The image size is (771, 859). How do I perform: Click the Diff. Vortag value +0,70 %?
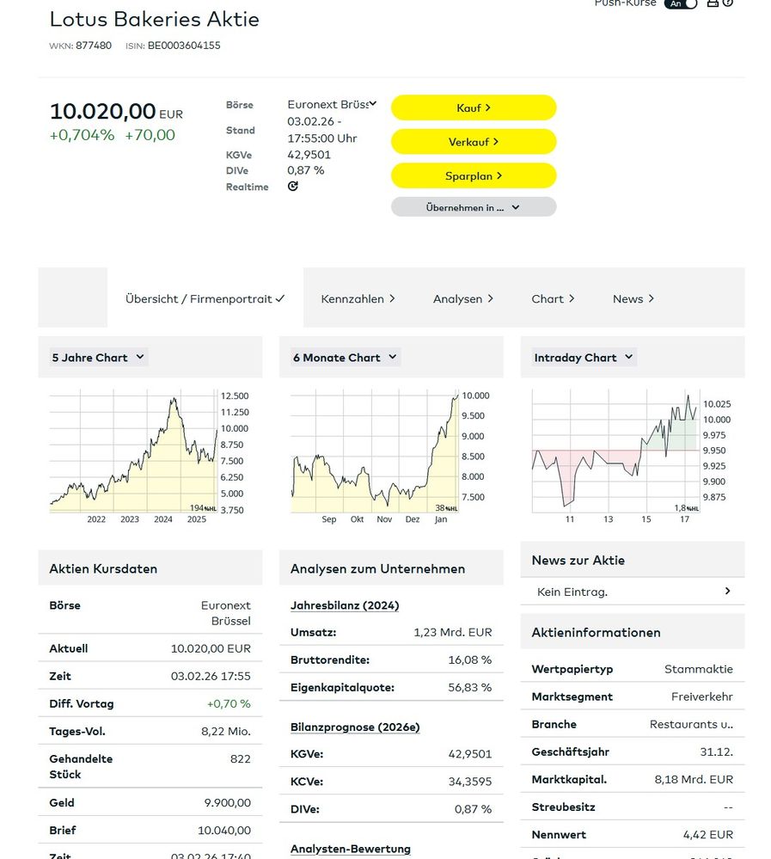[229, 703]
